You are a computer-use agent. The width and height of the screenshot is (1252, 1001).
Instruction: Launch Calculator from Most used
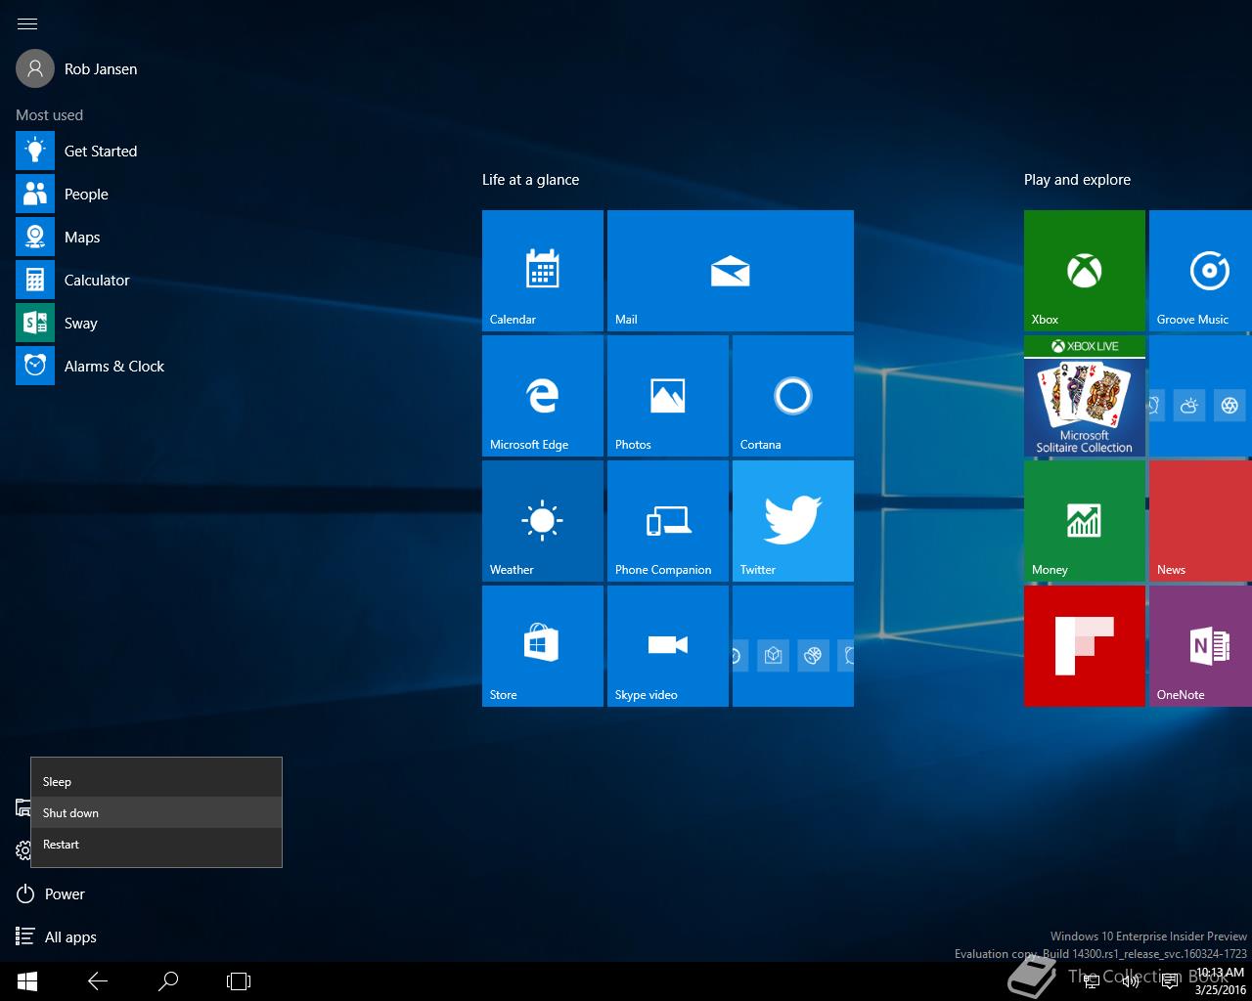click(x=73, y=280)
